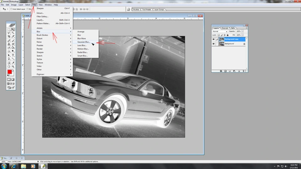Image resolution: width=301 pixels, height=169 pixels.
Task: Open the blending mode dropdown
Action: pos(220,31)
